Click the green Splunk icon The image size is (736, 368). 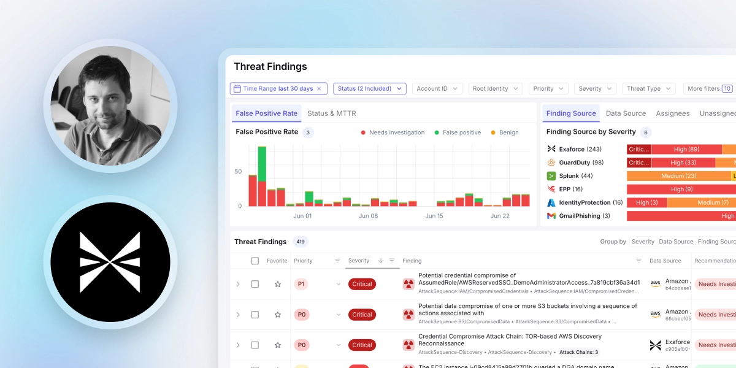[550, 175]
